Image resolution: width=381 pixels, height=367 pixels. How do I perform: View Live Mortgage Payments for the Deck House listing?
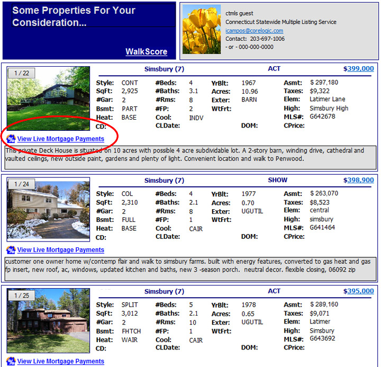click(60, 139)
